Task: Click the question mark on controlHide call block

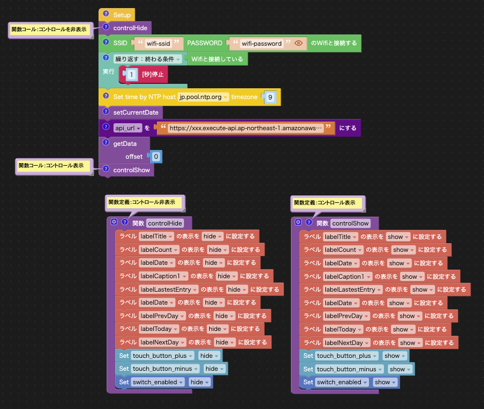Action: tap(106, 27)
